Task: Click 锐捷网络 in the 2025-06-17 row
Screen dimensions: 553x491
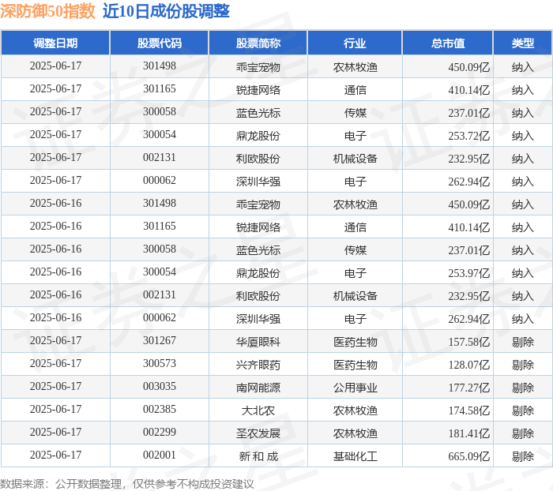Action: [x=258, y=89]
